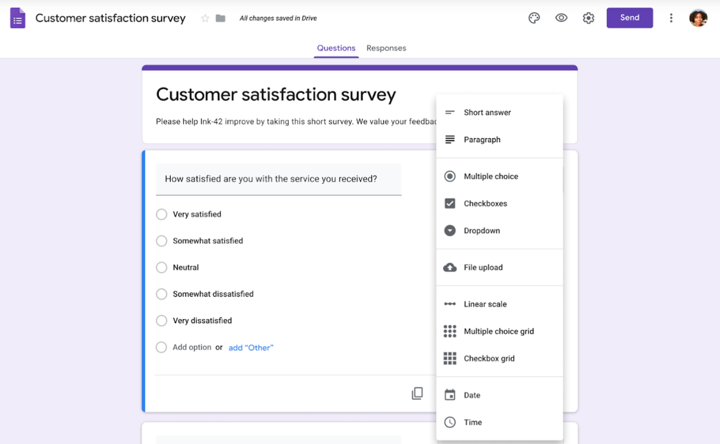This screenshot has height=444, width=720.
Task: Choose Dropdown question type
Action: (x=481, y=231)
